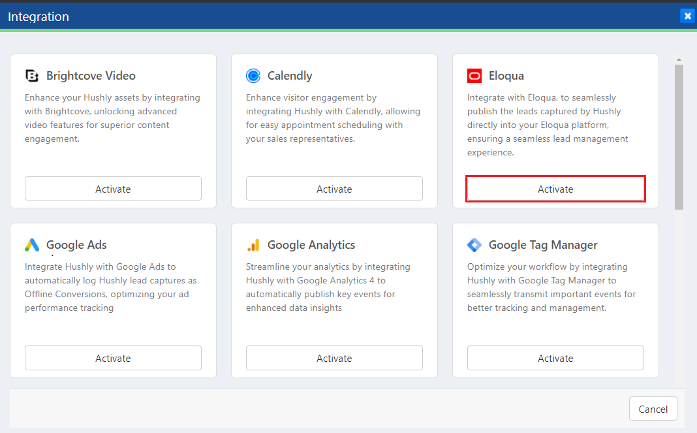Click the Integration dialog title
This screenshot has height=433, width=697.
click(39, 16)
